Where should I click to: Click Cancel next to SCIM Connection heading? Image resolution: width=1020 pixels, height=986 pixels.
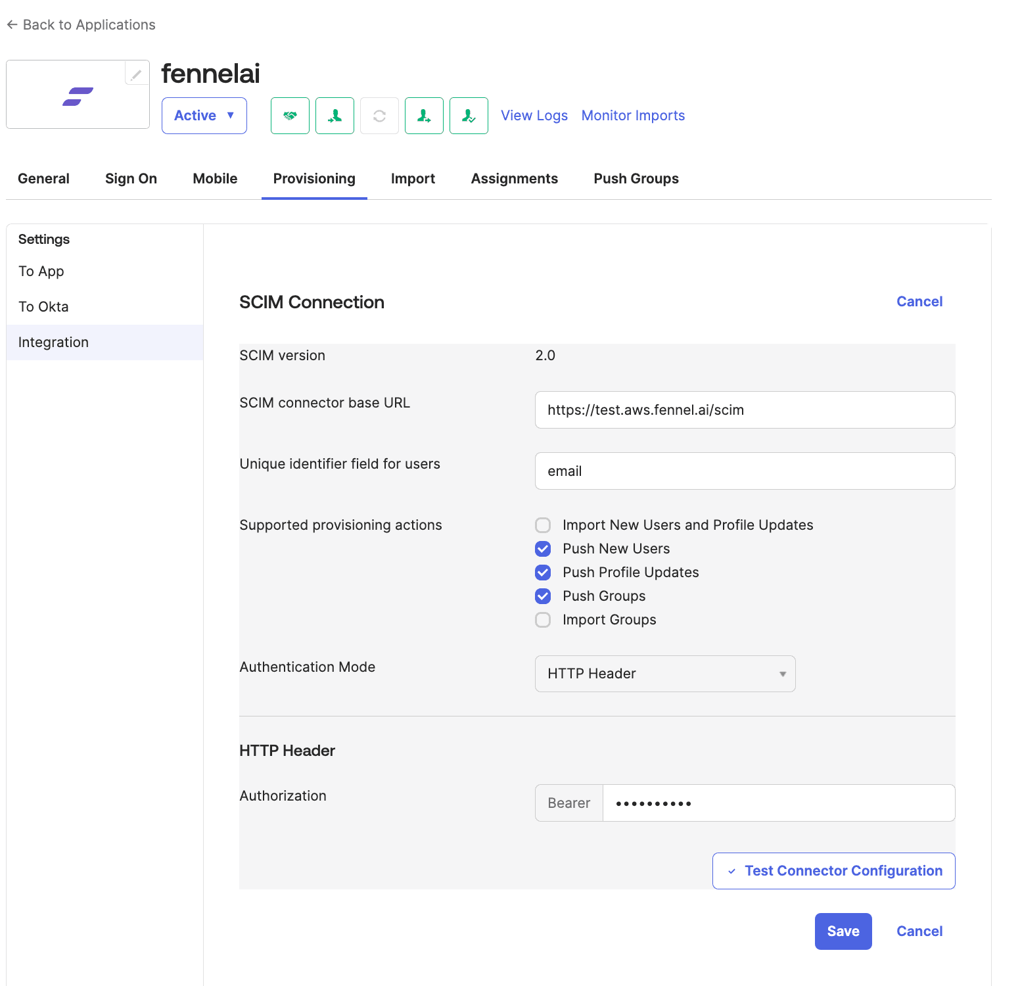919,302
